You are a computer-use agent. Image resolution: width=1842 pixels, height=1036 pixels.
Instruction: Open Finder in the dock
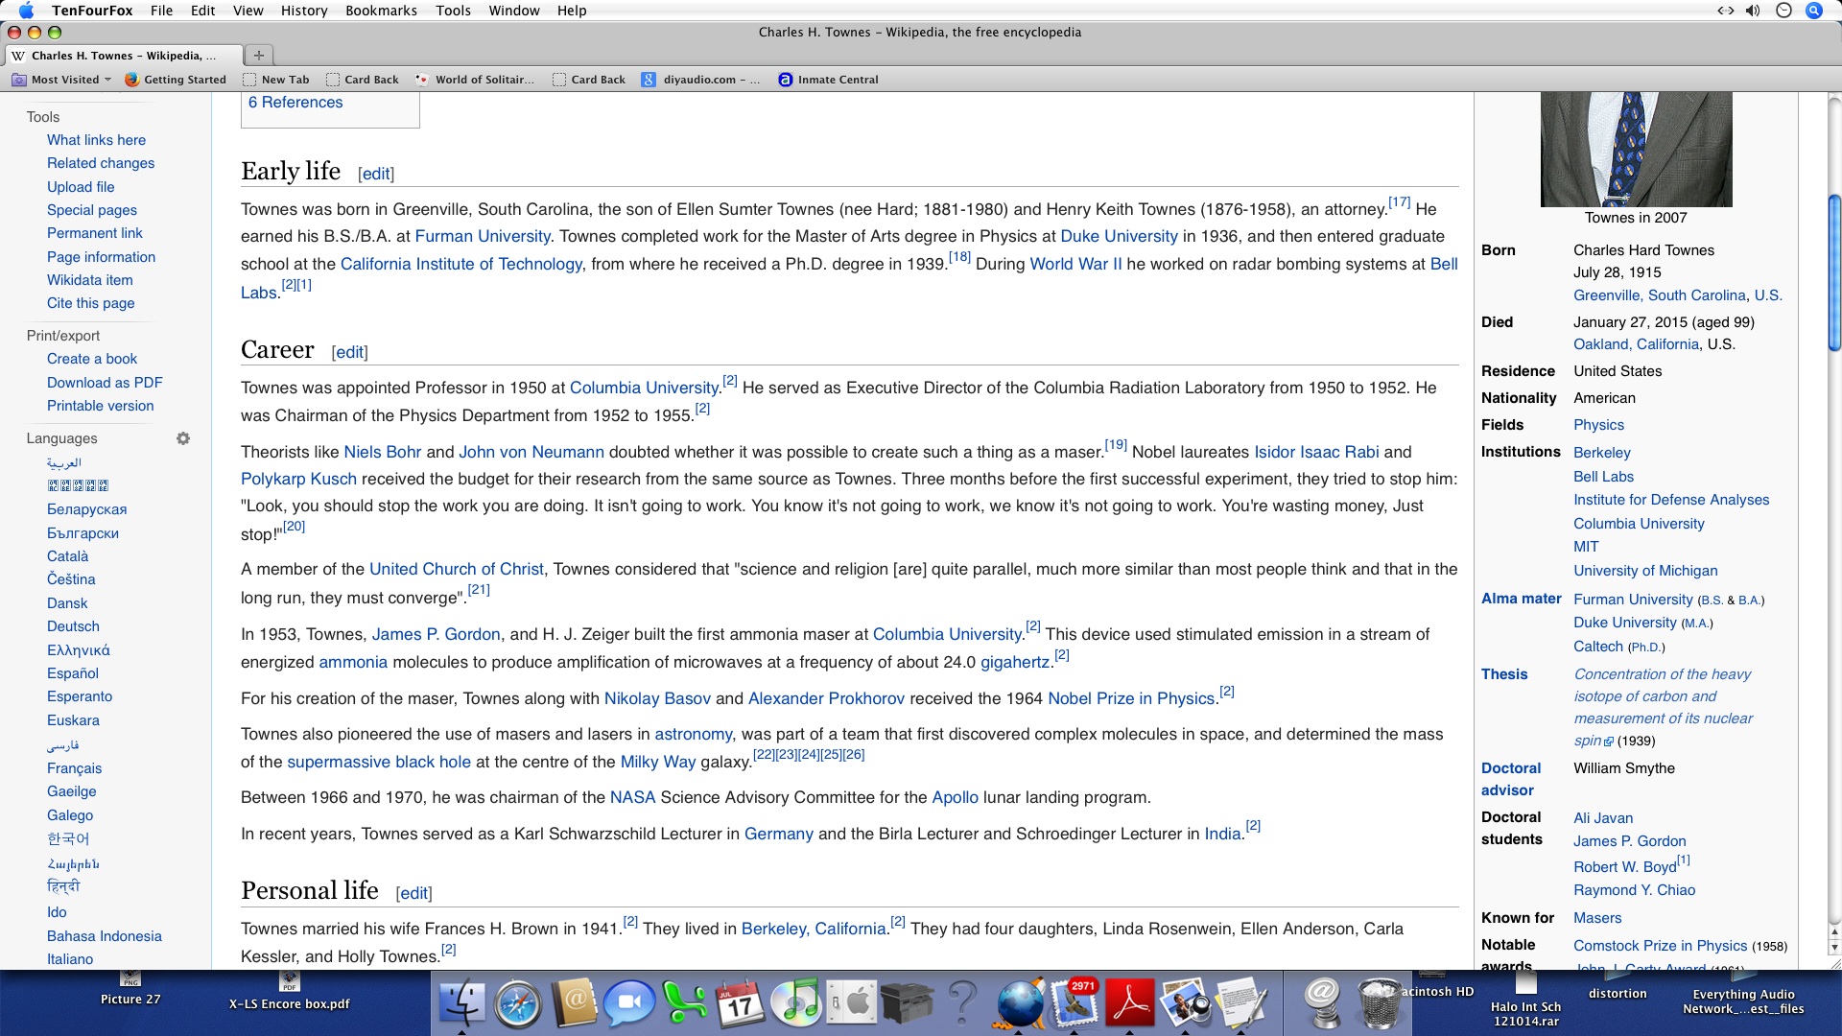click(462, 1003)
